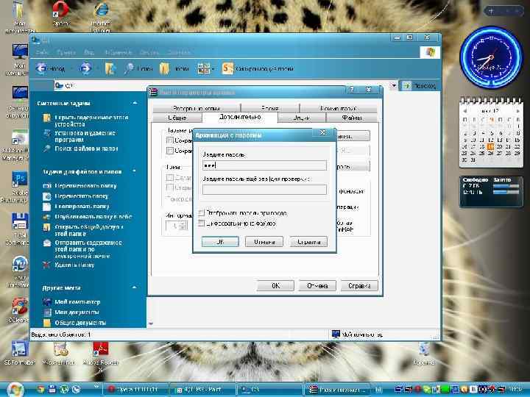
Task: Click the 'Переход' go button
Action: 419,86
